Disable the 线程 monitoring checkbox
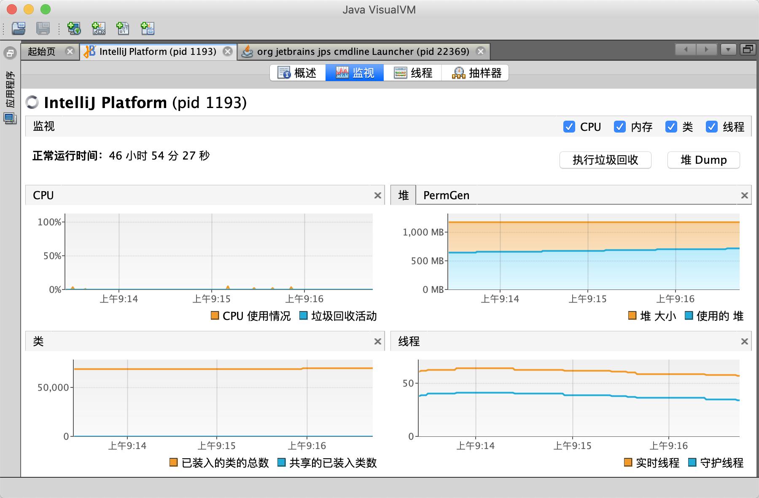Viewport: 759px width, 498px height. click(712, 127)
